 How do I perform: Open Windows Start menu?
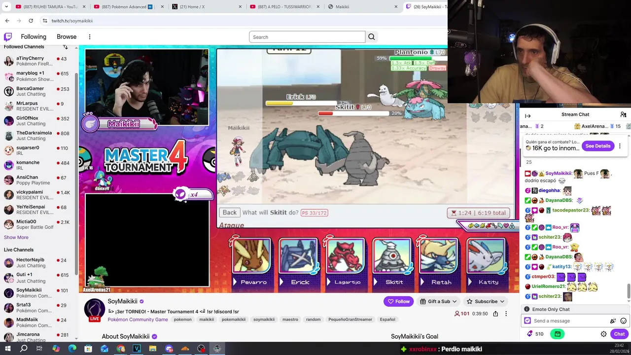tap(7, 349)
